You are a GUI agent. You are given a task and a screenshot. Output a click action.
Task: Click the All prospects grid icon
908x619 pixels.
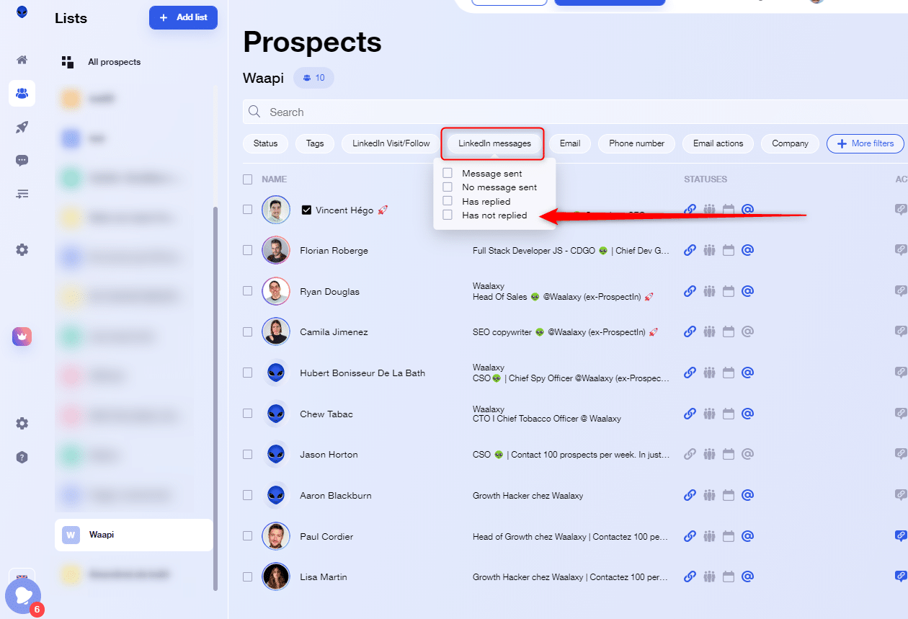pos(68,62)
